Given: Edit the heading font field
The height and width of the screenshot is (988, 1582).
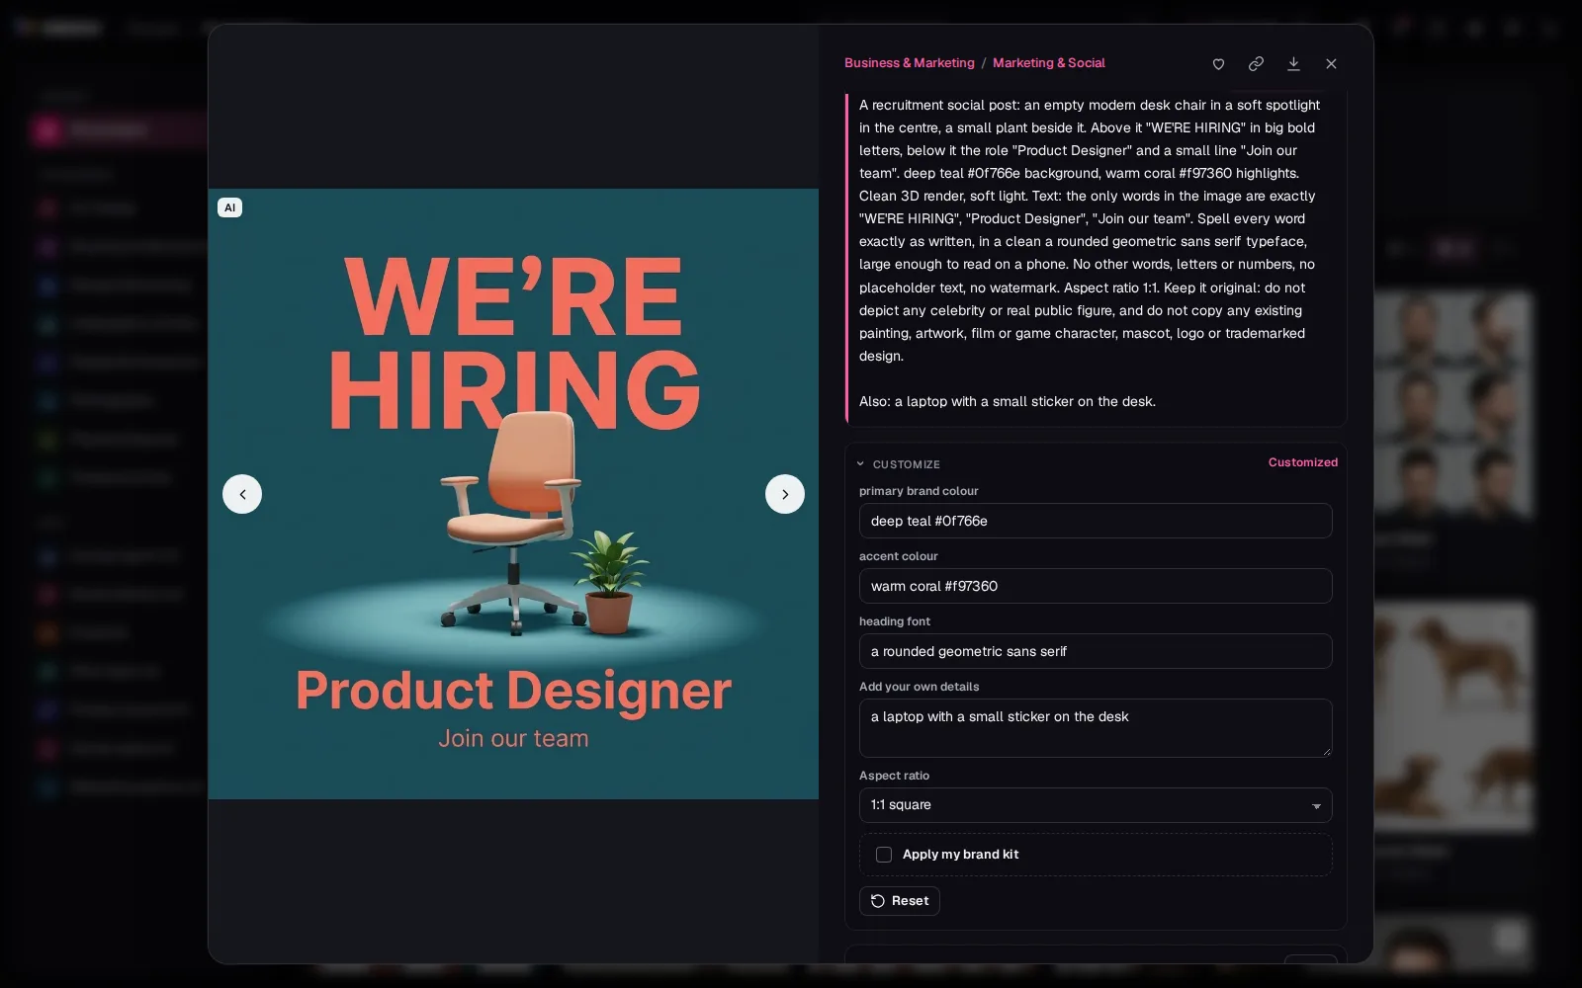Looking at the screenshot, I should [x=1096, y=651].
